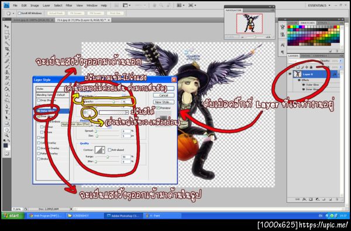Open the Layer menu
351x231 pixels.
46,5
